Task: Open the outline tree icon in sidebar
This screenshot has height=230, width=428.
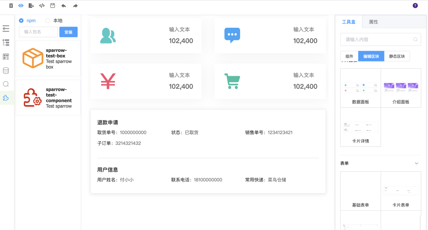Action: coord(6,42)
